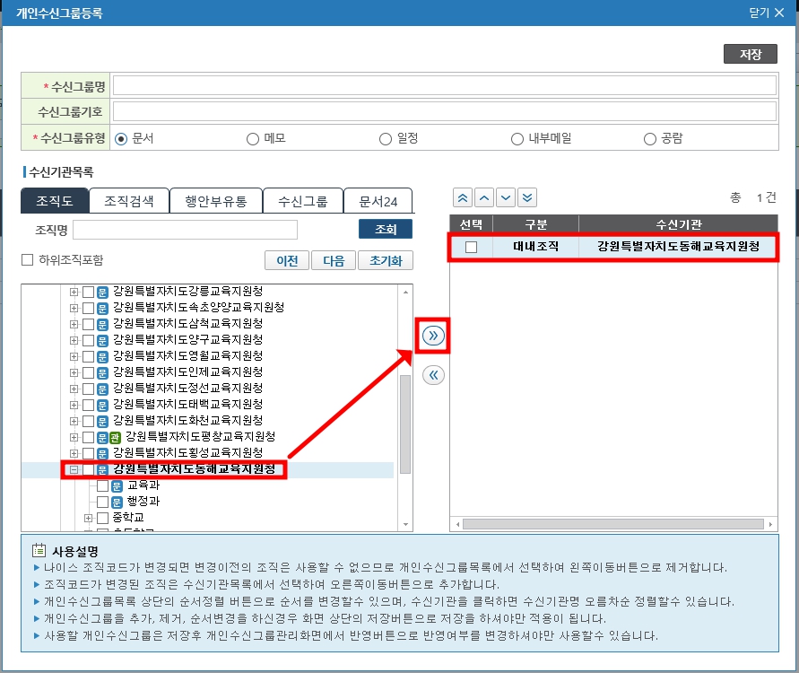Check the box for 강원특별자치도동해교육지원청
Viewport: 799px width, 673px height.
(88, 469)
